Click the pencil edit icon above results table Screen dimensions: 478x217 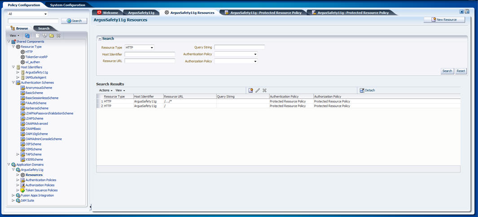258,90
